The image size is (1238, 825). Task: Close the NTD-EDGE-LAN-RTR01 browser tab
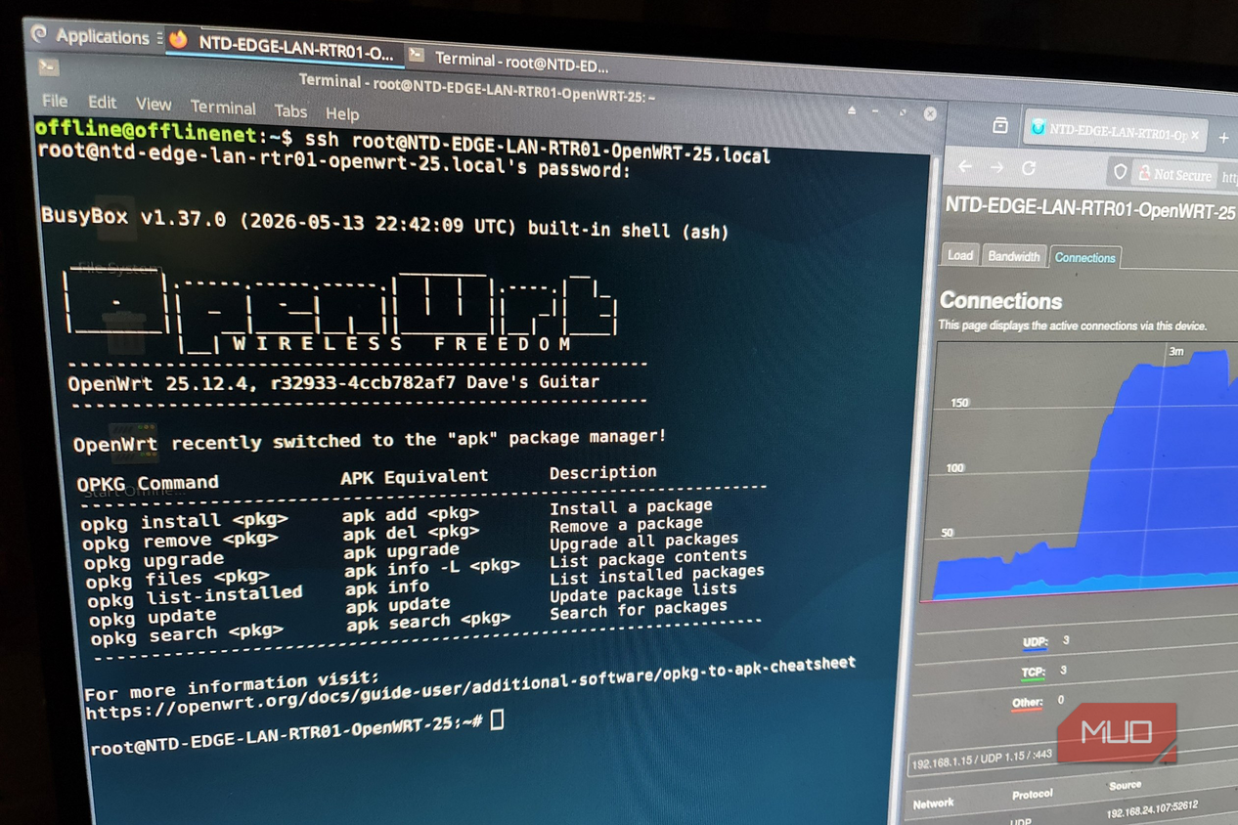tap(1195, 135)
